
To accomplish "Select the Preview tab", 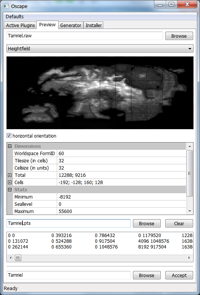I will [47, 25].
